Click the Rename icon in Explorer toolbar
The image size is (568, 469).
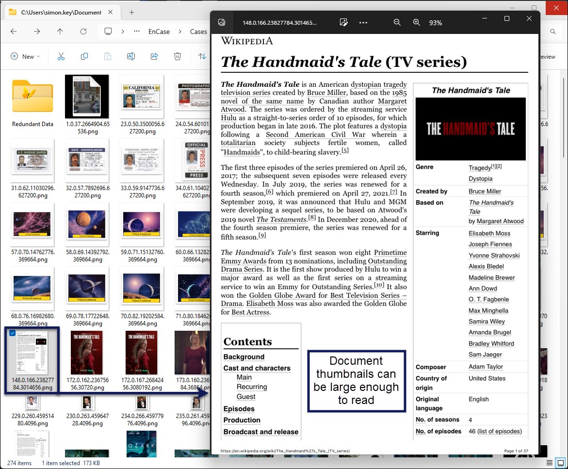tap(131, 56)
